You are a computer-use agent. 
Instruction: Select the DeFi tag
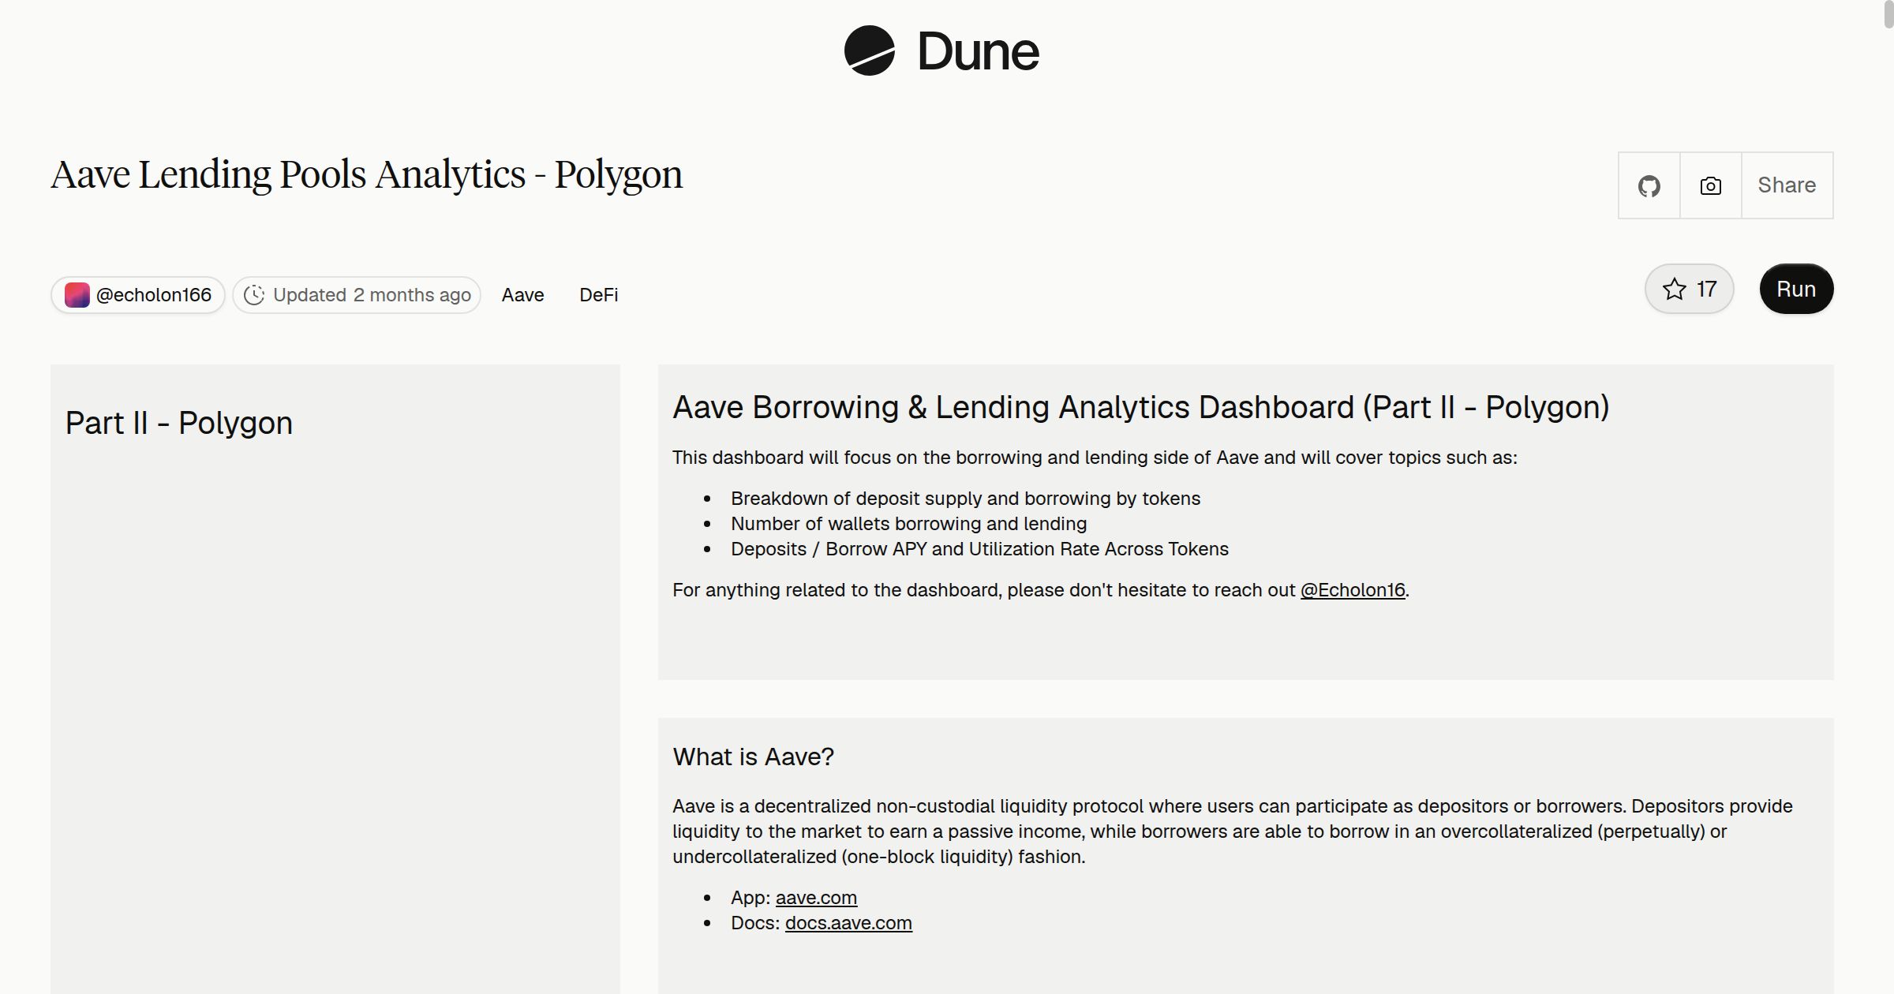(x=598, y=295)
